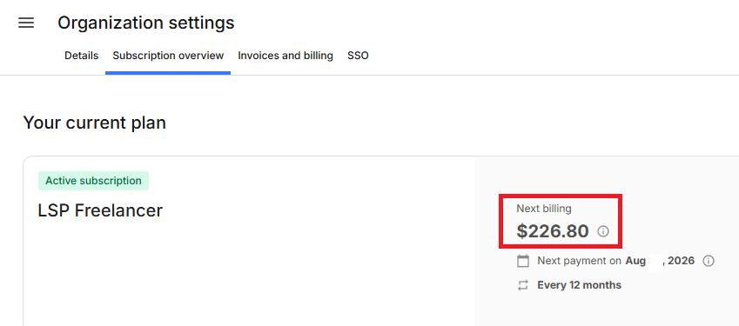
Task: Open the Invoices and billing tab
Action: coord(286,56)
